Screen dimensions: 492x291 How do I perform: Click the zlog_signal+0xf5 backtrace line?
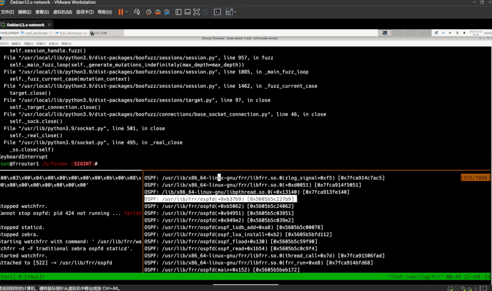coord(264,178)
